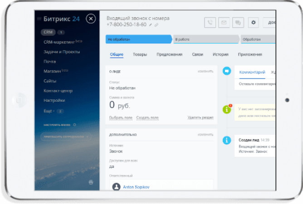Open the hamburger menu beside Битрикс 24
This screenshot has height=204, width=303.
click(39, 19)
